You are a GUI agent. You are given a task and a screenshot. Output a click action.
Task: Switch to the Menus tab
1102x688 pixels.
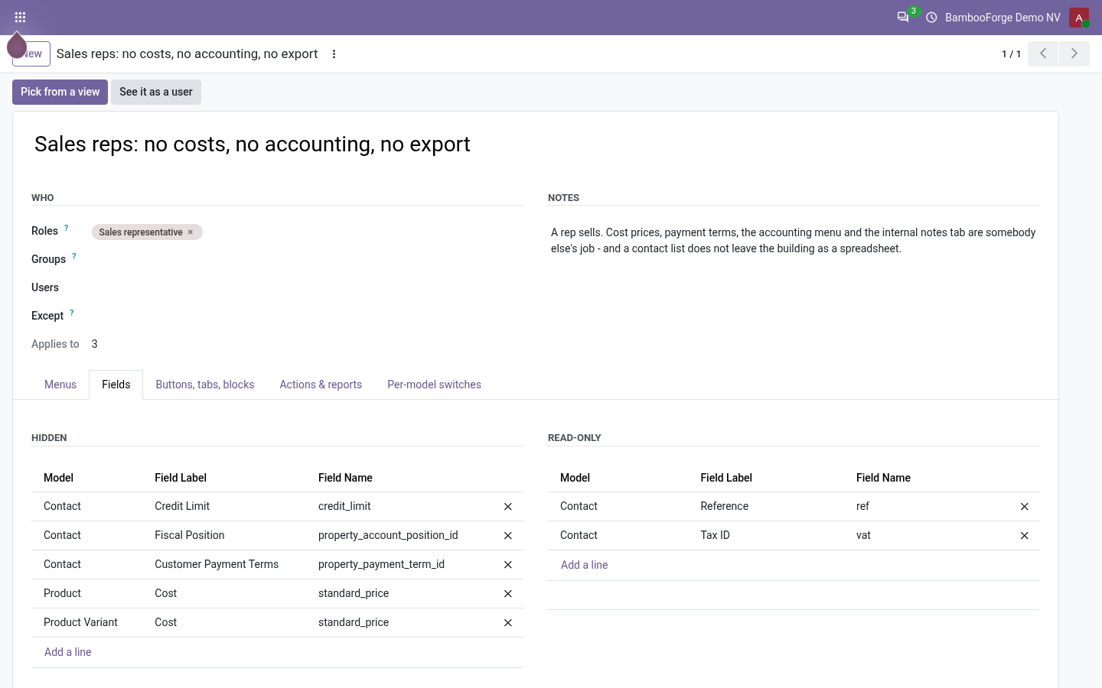pos(60,385)
